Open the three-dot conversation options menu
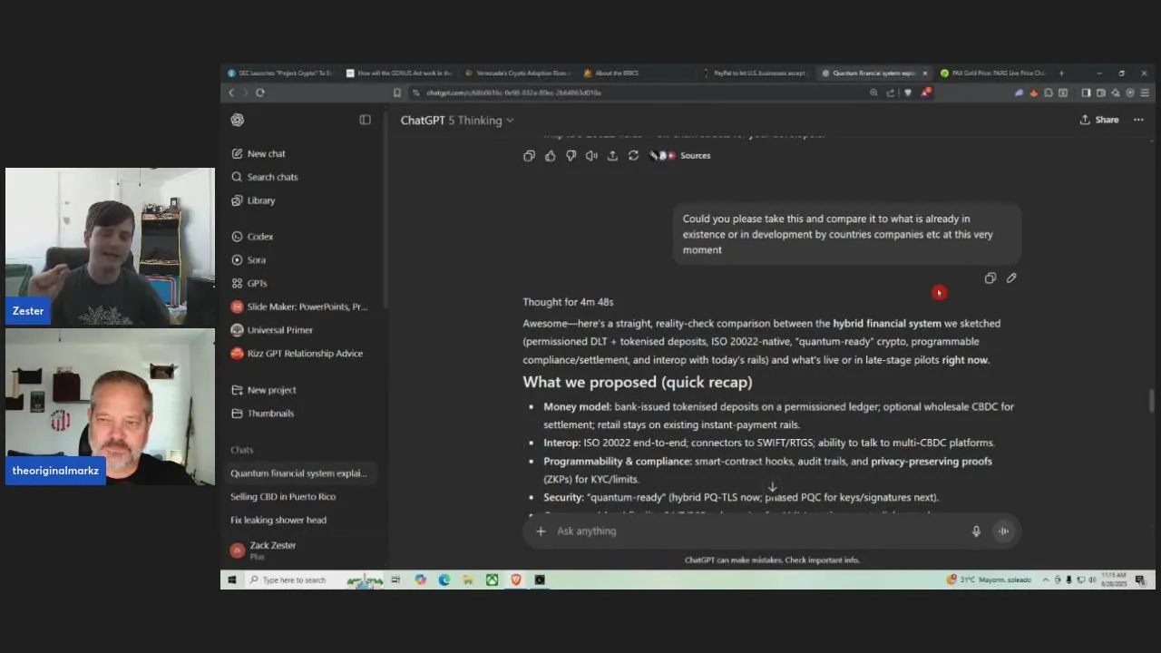Image resolution: width=1161 pixels, height=653 pixels. (x=1138, y=120)
